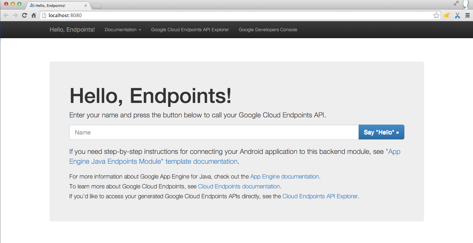Go to the browser home page
The width and height of the screenshot is (473, 243).
[34, 15]
